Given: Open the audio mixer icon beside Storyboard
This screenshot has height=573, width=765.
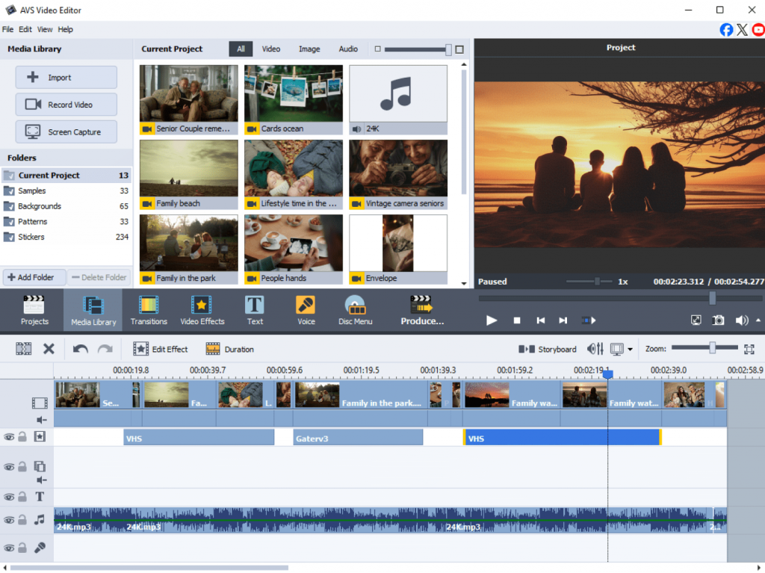Looking at the screenshot, I should [x=595, y=349].
